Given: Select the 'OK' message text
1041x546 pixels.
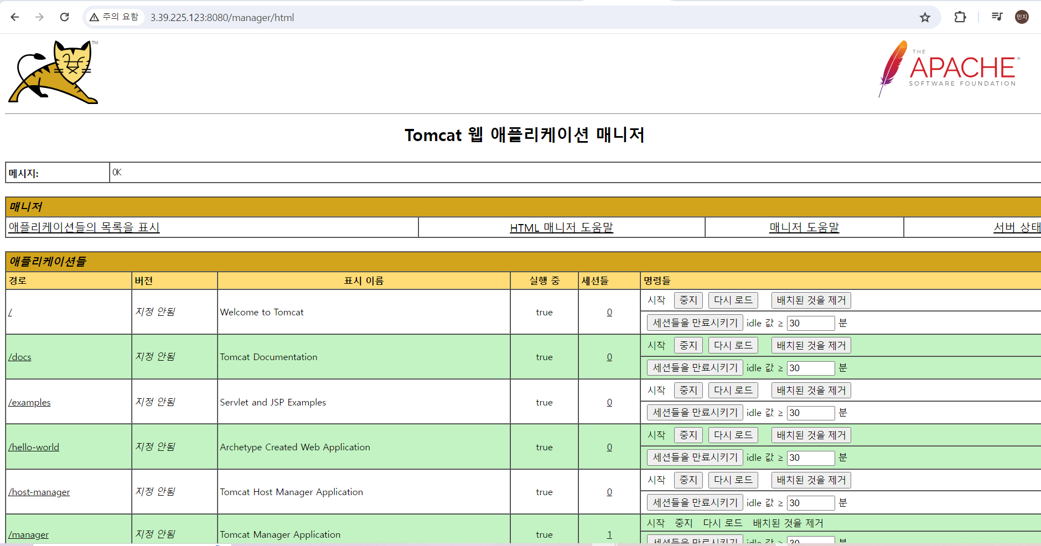Looking at the screenshot, I should [117, 173].
